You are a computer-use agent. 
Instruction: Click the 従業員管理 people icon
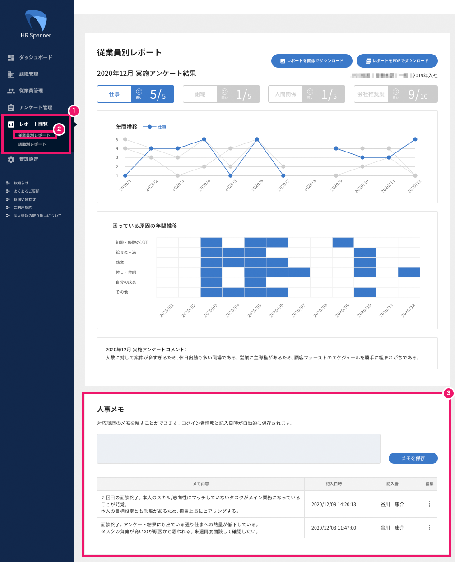click(x=11, y=91)
